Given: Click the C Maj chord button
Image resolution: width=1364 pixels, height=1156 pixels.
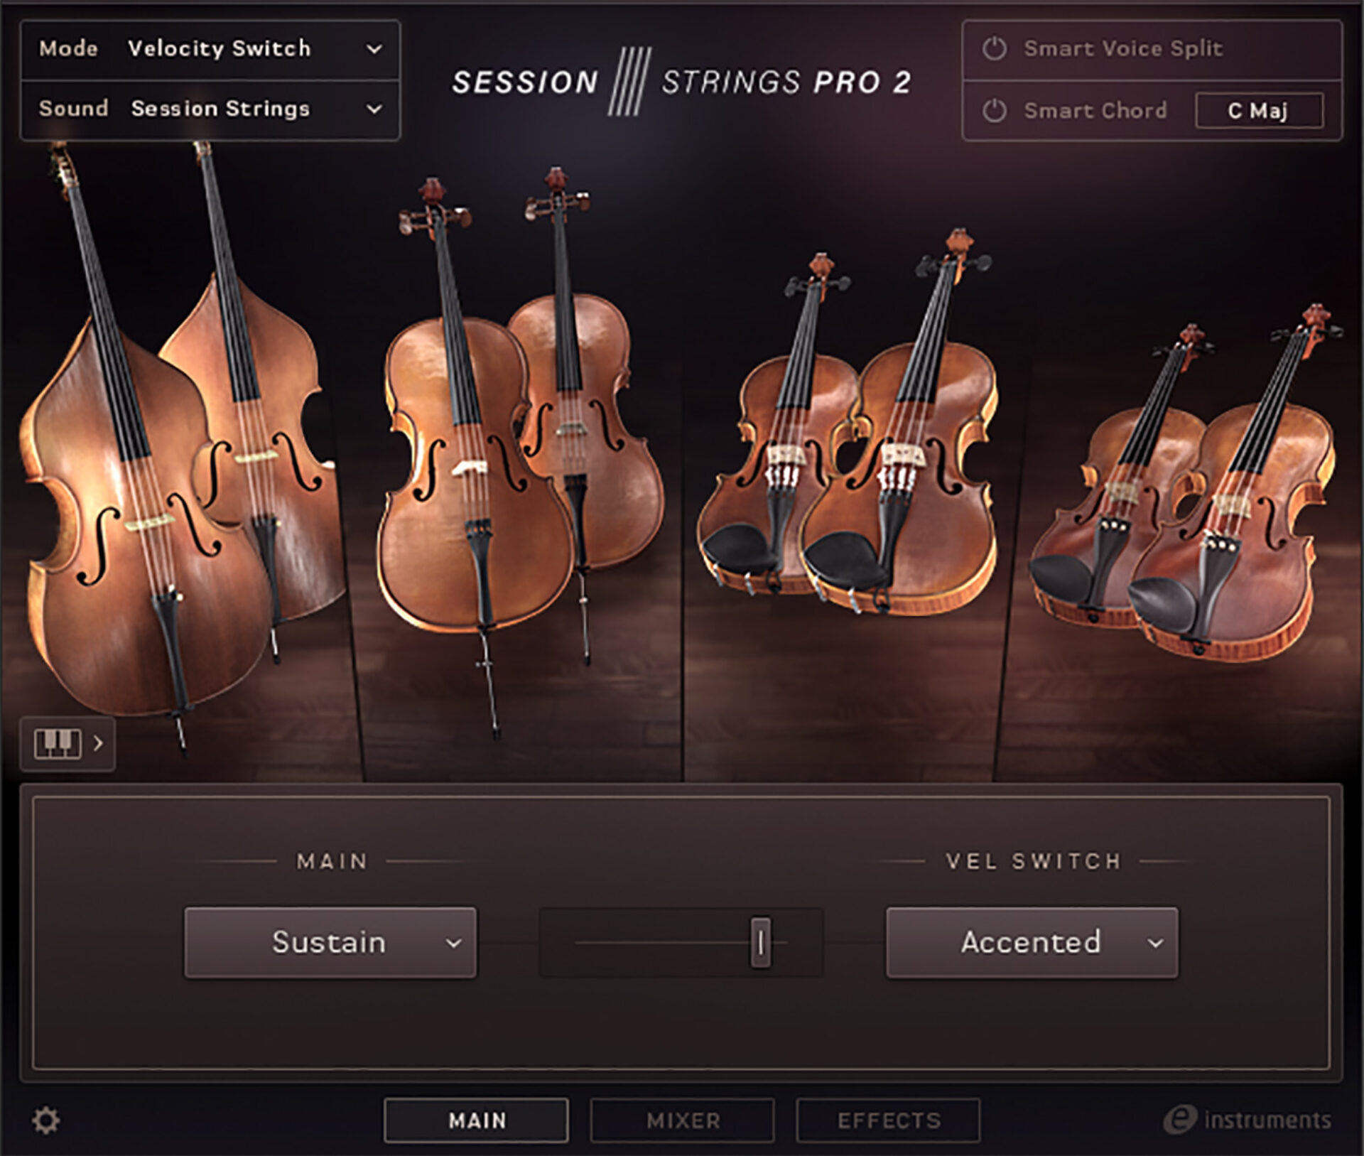Looking at the screenshot, I should click(1259, 110).
